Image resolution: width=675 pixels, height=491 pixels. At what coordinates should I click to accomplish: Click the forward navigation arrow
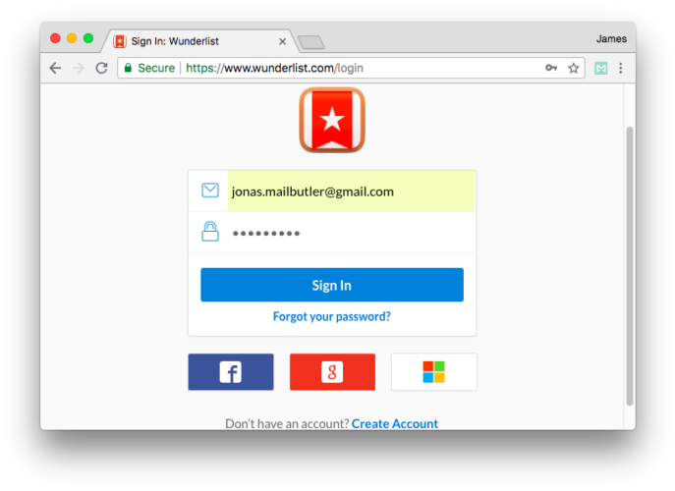[79, 68]
